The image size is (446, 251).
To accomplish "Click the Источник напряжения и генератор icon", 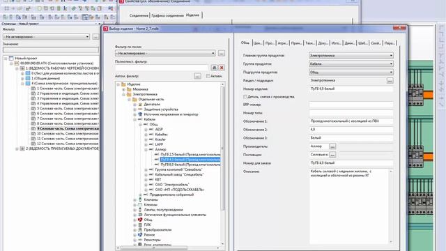I will pos(140,114).
